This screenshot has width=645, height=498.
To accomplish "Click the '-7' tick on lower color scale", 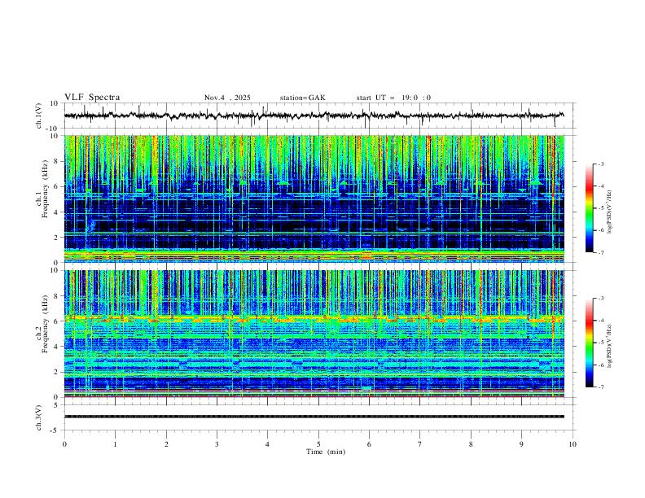I will click(x=600, y=387).
